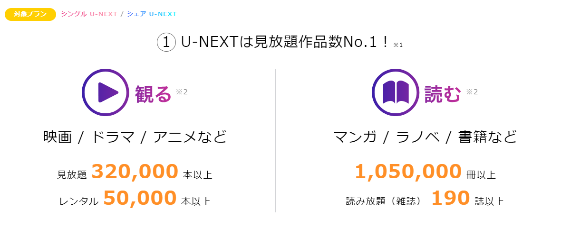Click the purple 観る heading text
This screenshot has width=561, height=228.
click(x=153, y=94)
